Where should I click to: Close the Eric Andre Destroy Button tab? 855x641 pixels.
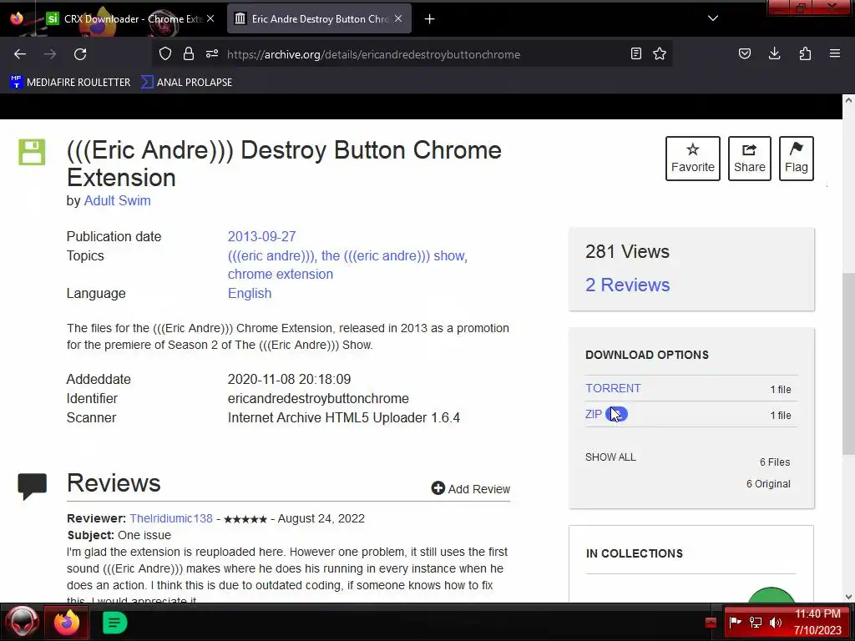(398, 18)
